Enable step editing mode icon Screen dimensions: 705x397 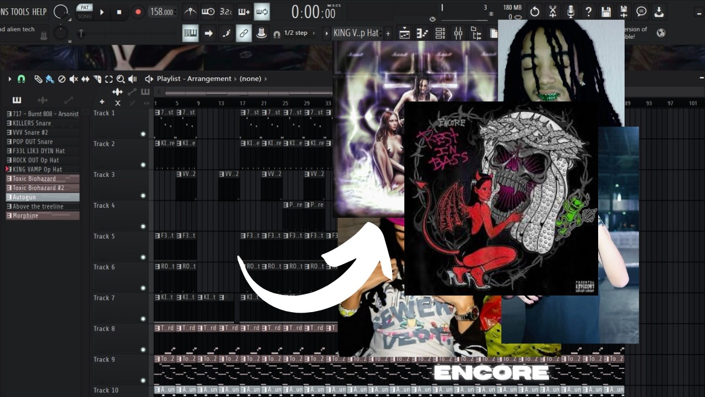pos(226,33)
